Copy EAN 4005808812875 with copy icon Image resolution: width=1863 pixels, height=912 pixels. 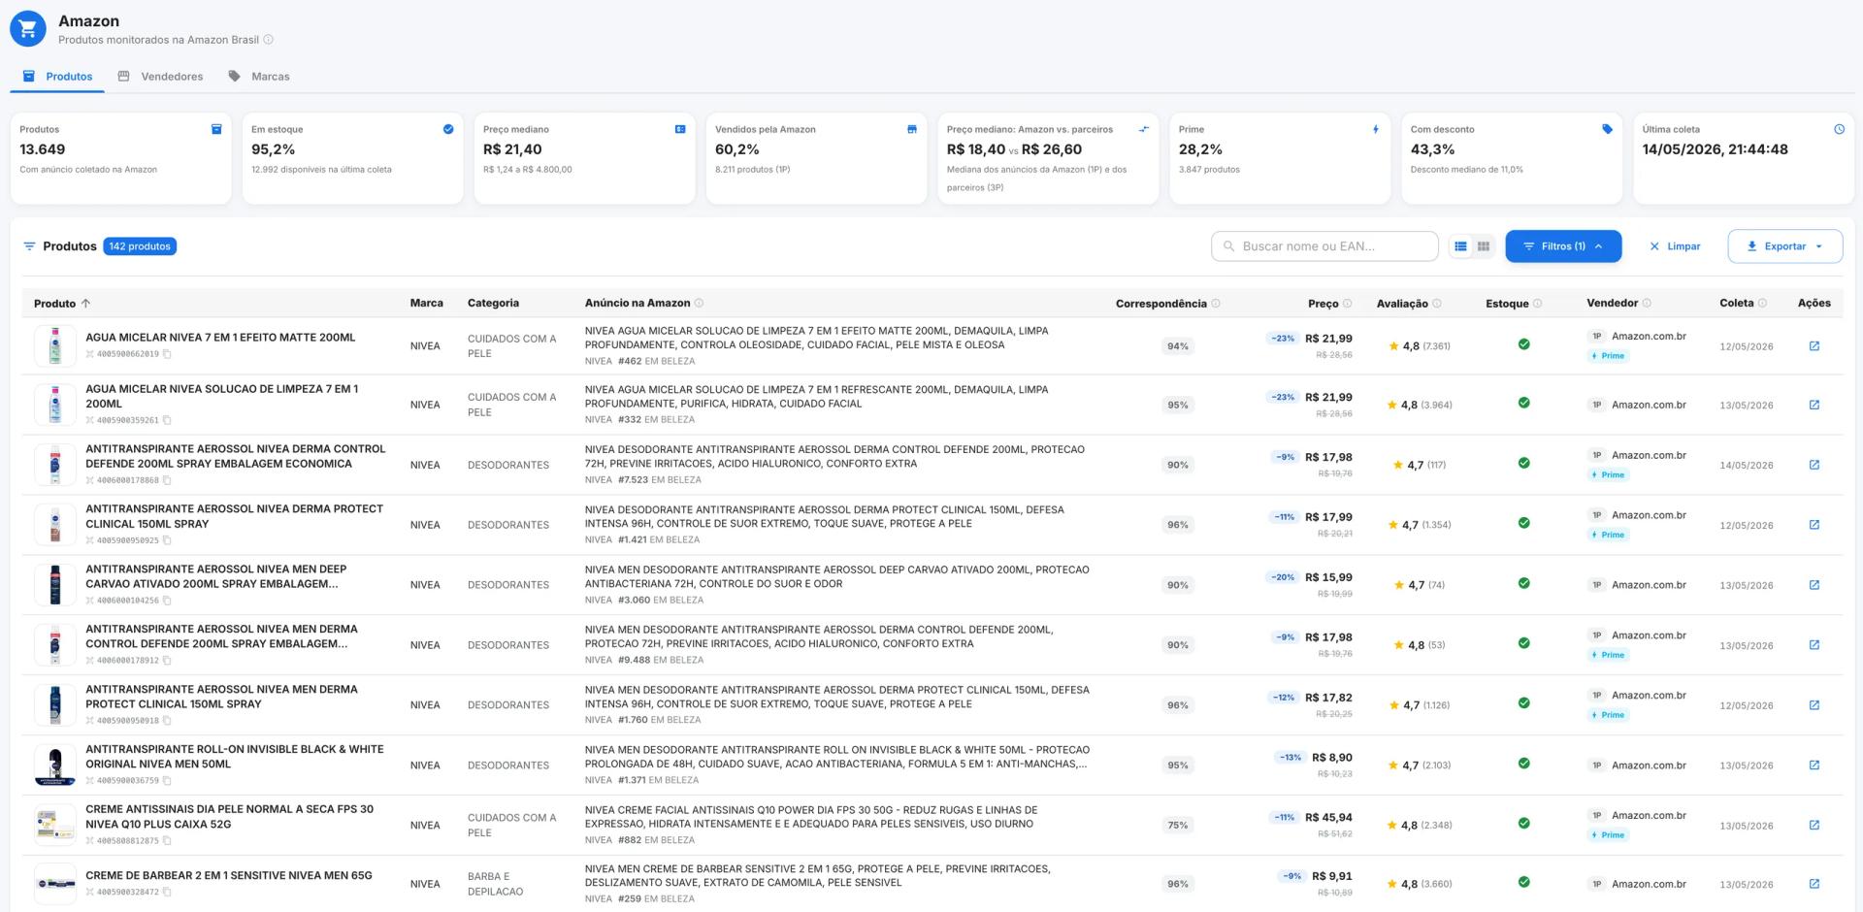(x=167, y=841)
